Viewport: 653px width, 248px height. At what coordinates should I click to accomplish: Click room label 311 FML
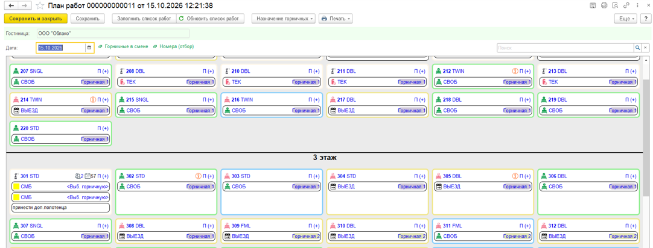click(453, 226)
